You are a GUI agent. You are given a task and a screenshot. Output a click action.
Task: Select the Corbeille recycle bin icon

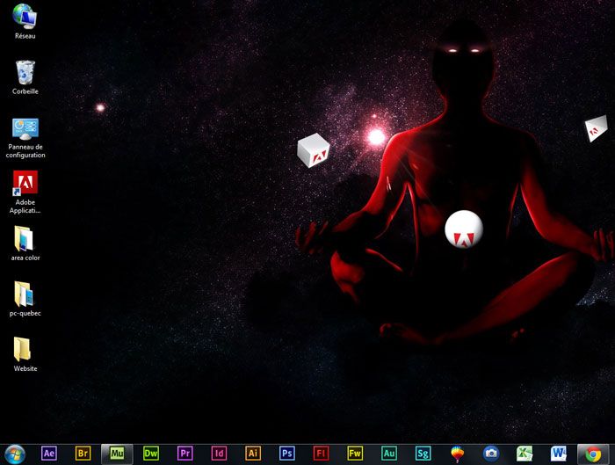(x=25, y=77)
